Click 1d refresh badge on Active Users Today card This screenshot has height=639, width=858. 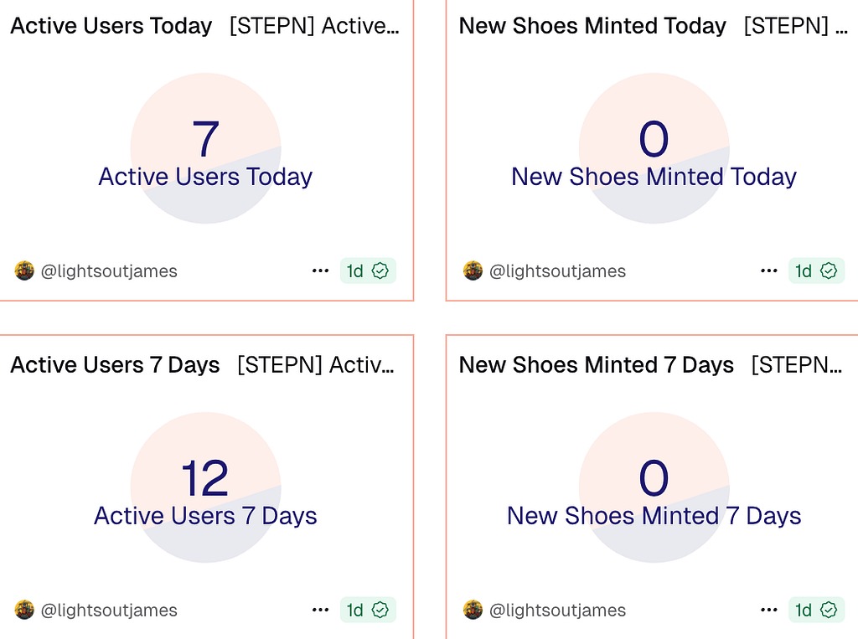[368, 271]
